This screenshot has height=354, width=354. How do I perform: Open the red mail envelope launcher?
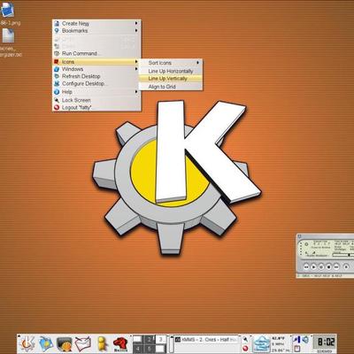[x=82, y=343]
